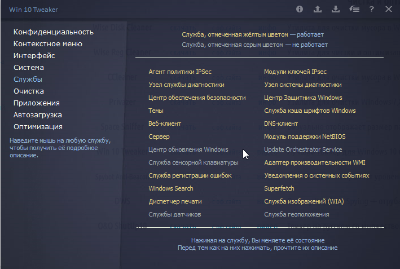400x269 pixels.
Task: Click the import download arrow icon
Action: click(336, 9)
